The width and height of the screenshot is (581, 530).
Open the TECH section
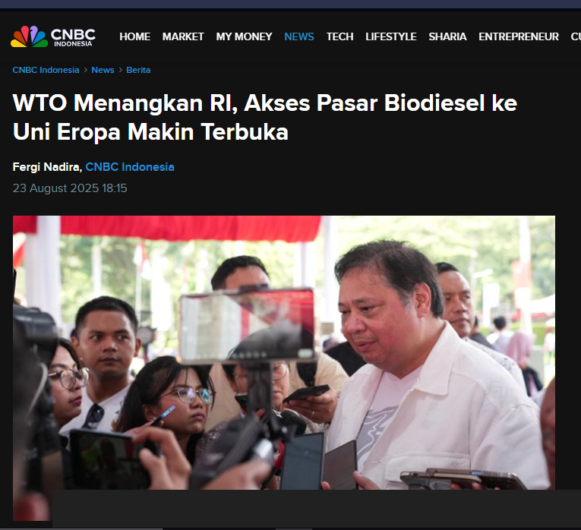point(339,36)
